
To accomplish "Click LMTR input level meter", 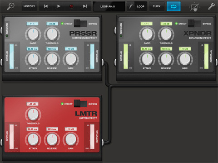I will pos(11,137).
